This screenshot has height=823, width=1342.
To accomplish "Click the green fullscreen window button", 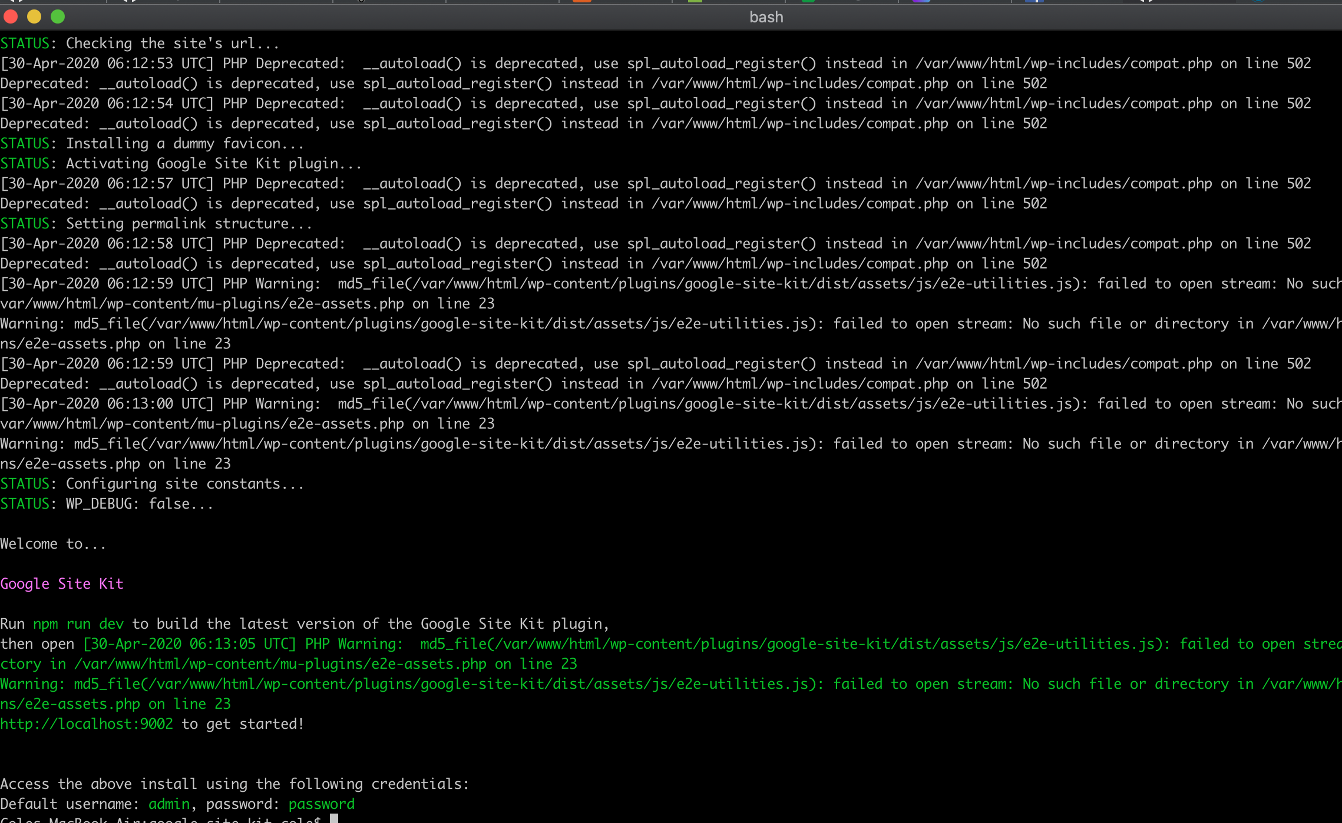I will click(x=58, y=16).
